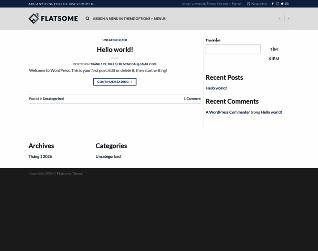
Task: Click the post date 'Tháng 1 22, 2026'
Action: [102, 64]
